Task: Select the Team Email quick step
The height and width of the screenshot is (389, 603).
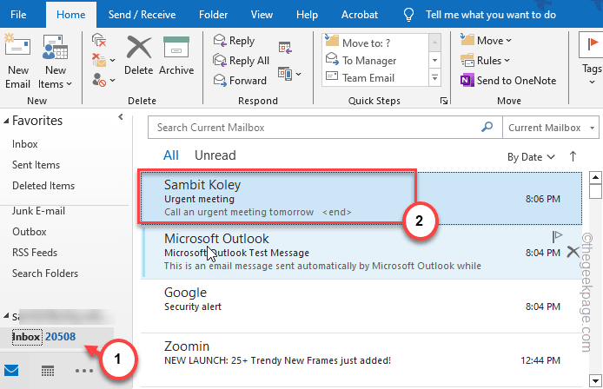Action: 375,77
